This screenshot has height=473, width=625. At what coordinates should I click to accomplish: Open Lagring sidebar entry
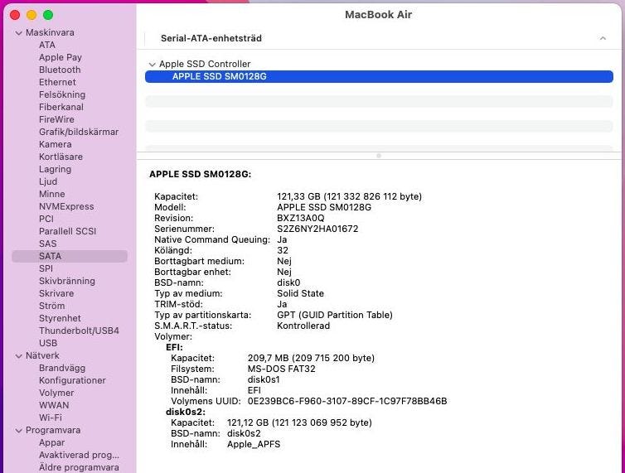click(x=55, y=169)
